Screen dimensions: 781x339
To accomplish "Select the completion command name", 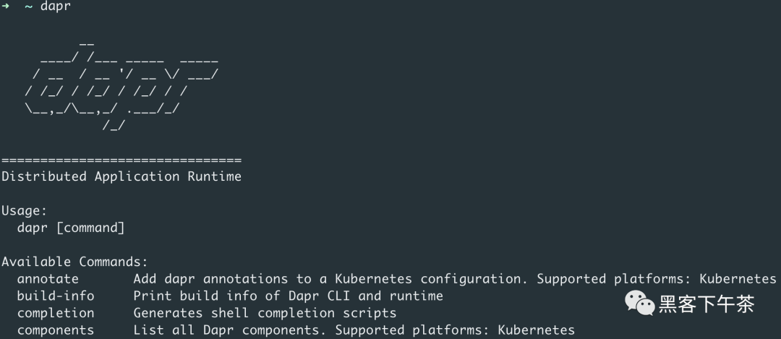I will (56, 313).
